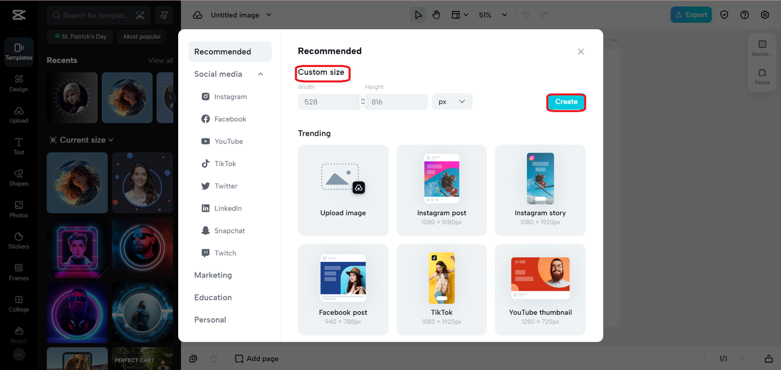Open the 51% zoom dropdown
Screen dimensions: 781x370
click(493, 15)
